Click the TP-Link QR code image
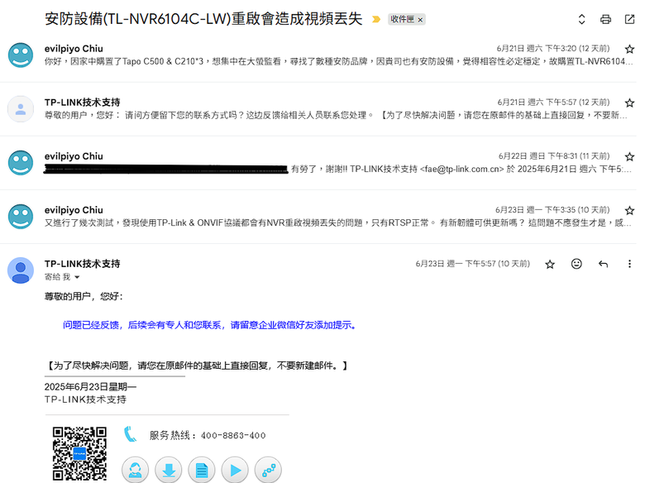 pyautogui.click(x=79, y=454)
